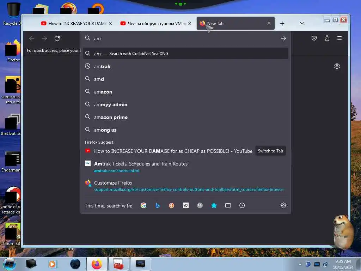Open the Pocket save icon
Viewport: 361px width, 271px height.
314,38
